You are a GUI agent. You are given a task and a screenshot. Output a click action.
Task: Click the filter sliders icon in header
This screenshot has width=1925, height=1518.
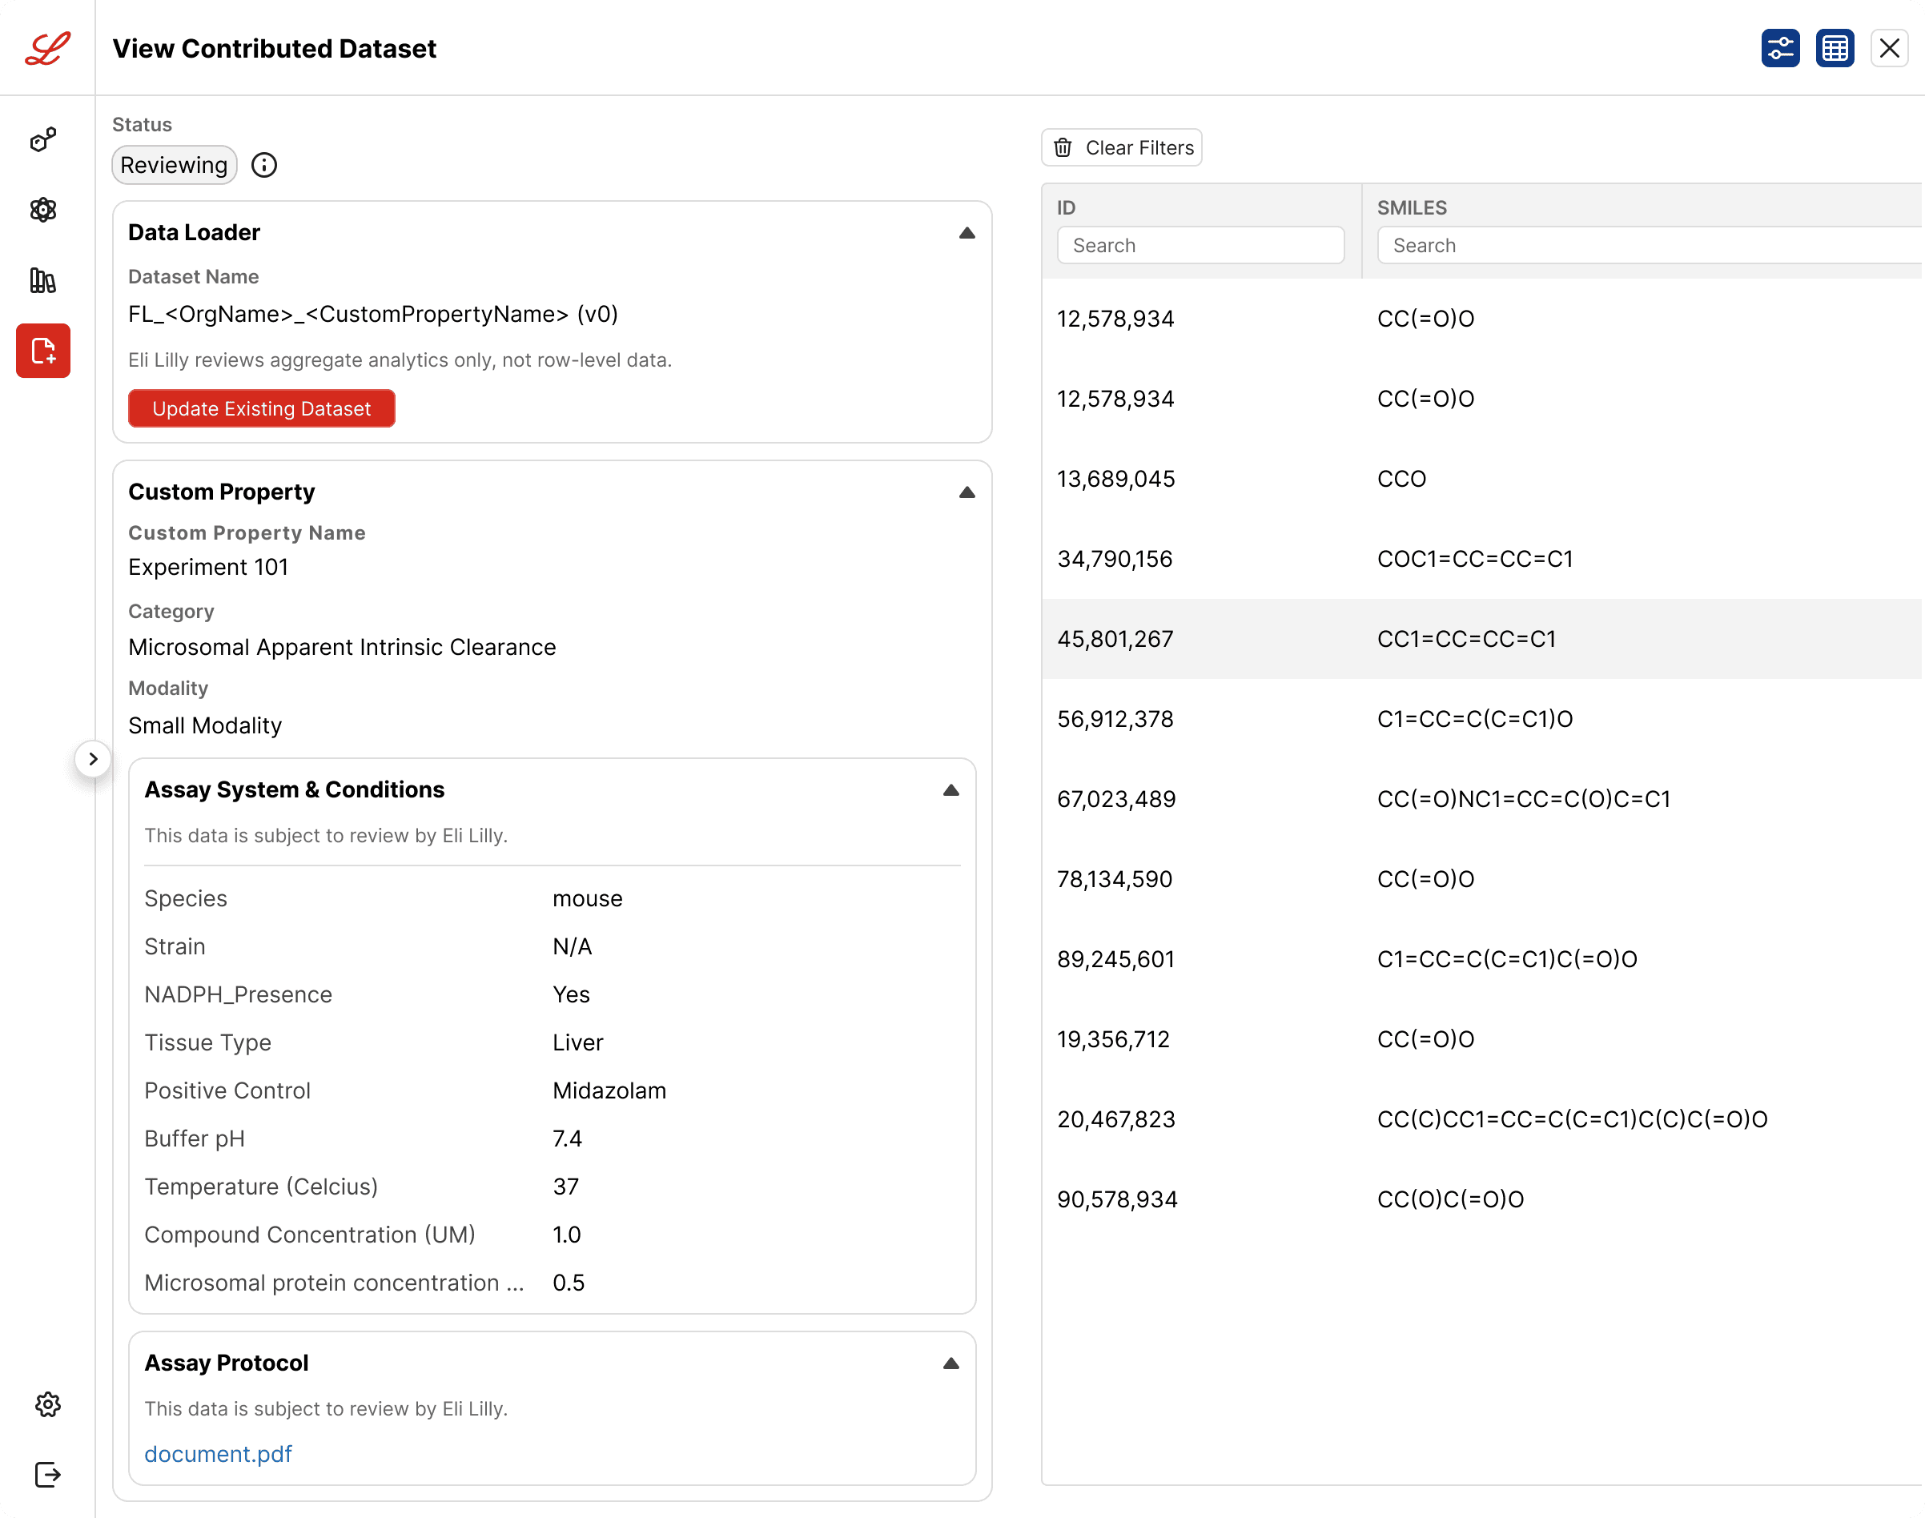pos(1780,48)
